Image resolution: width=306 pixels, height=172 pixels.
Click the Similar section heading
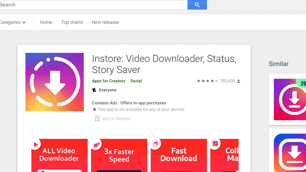coord(279,64)
